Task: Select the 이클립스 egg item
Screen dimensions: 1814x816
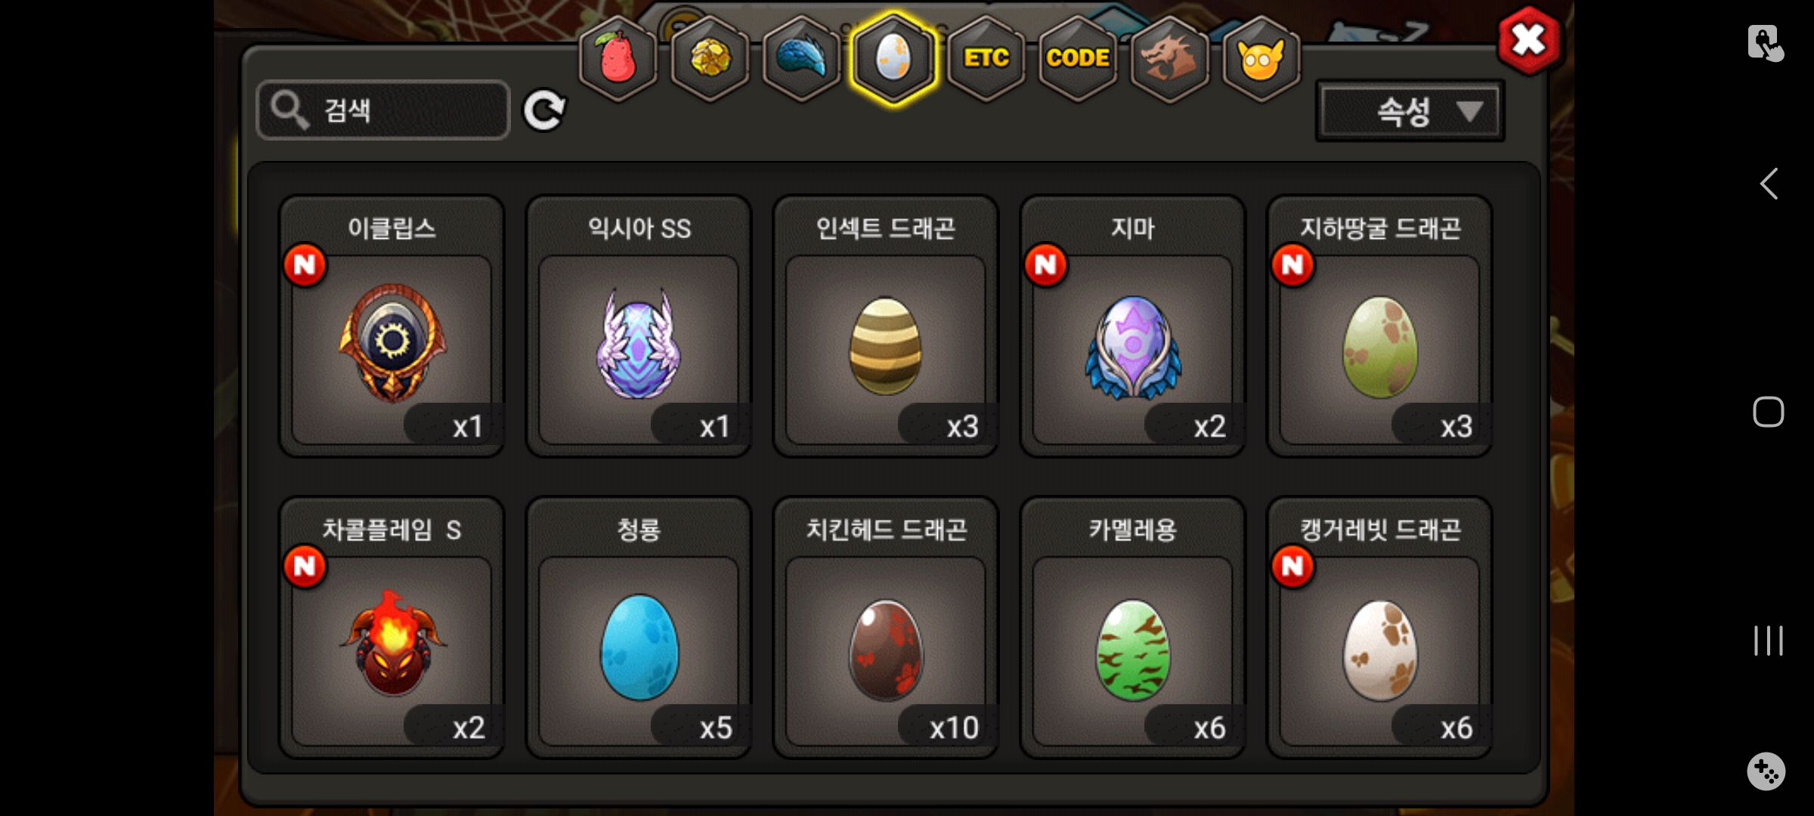Action: 392,326
